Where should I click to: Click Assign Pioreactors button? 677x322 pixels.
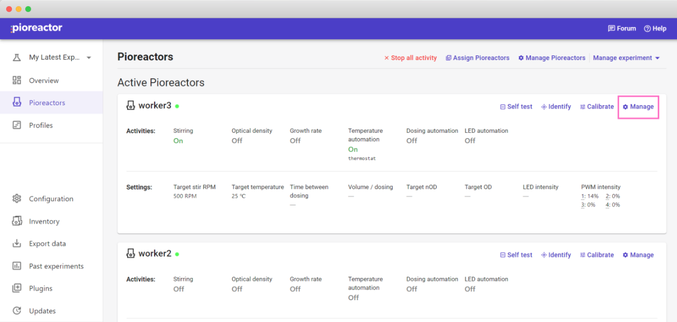tap(477, 58)
